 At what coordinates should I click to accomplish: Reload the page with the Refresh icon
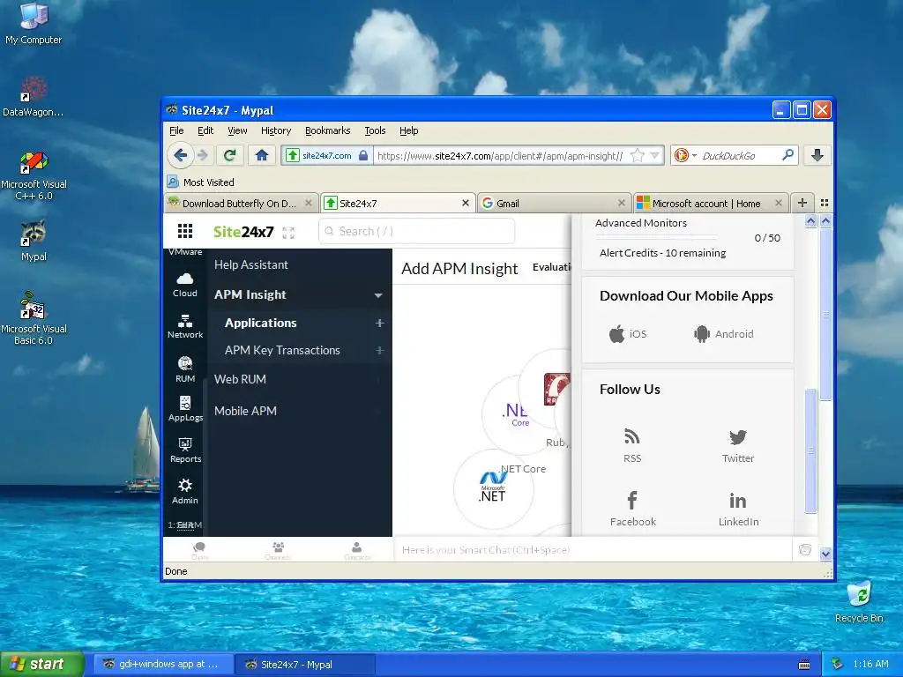click(230, 155)
